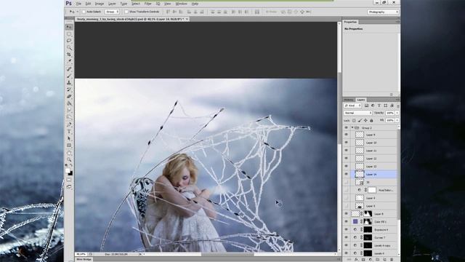Click the Color Fill 1 purple thumbnail

(x=355, y=221)
